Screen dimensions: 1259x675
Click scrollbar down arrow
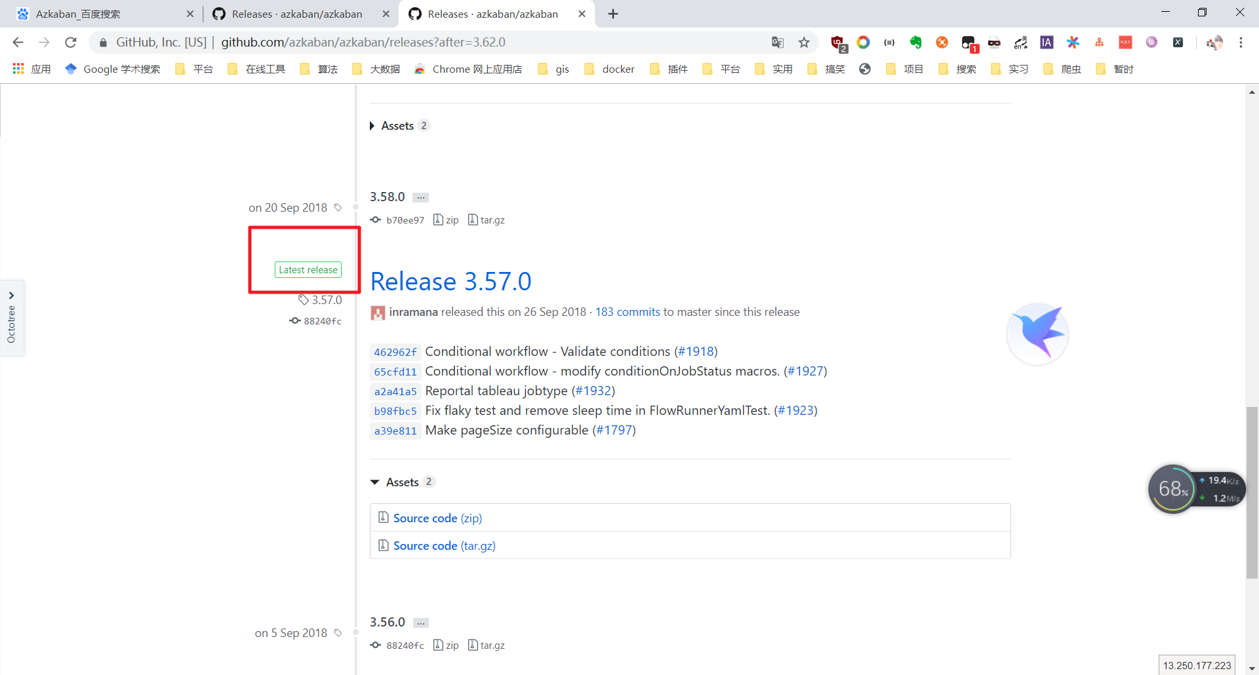point(1252,668)
